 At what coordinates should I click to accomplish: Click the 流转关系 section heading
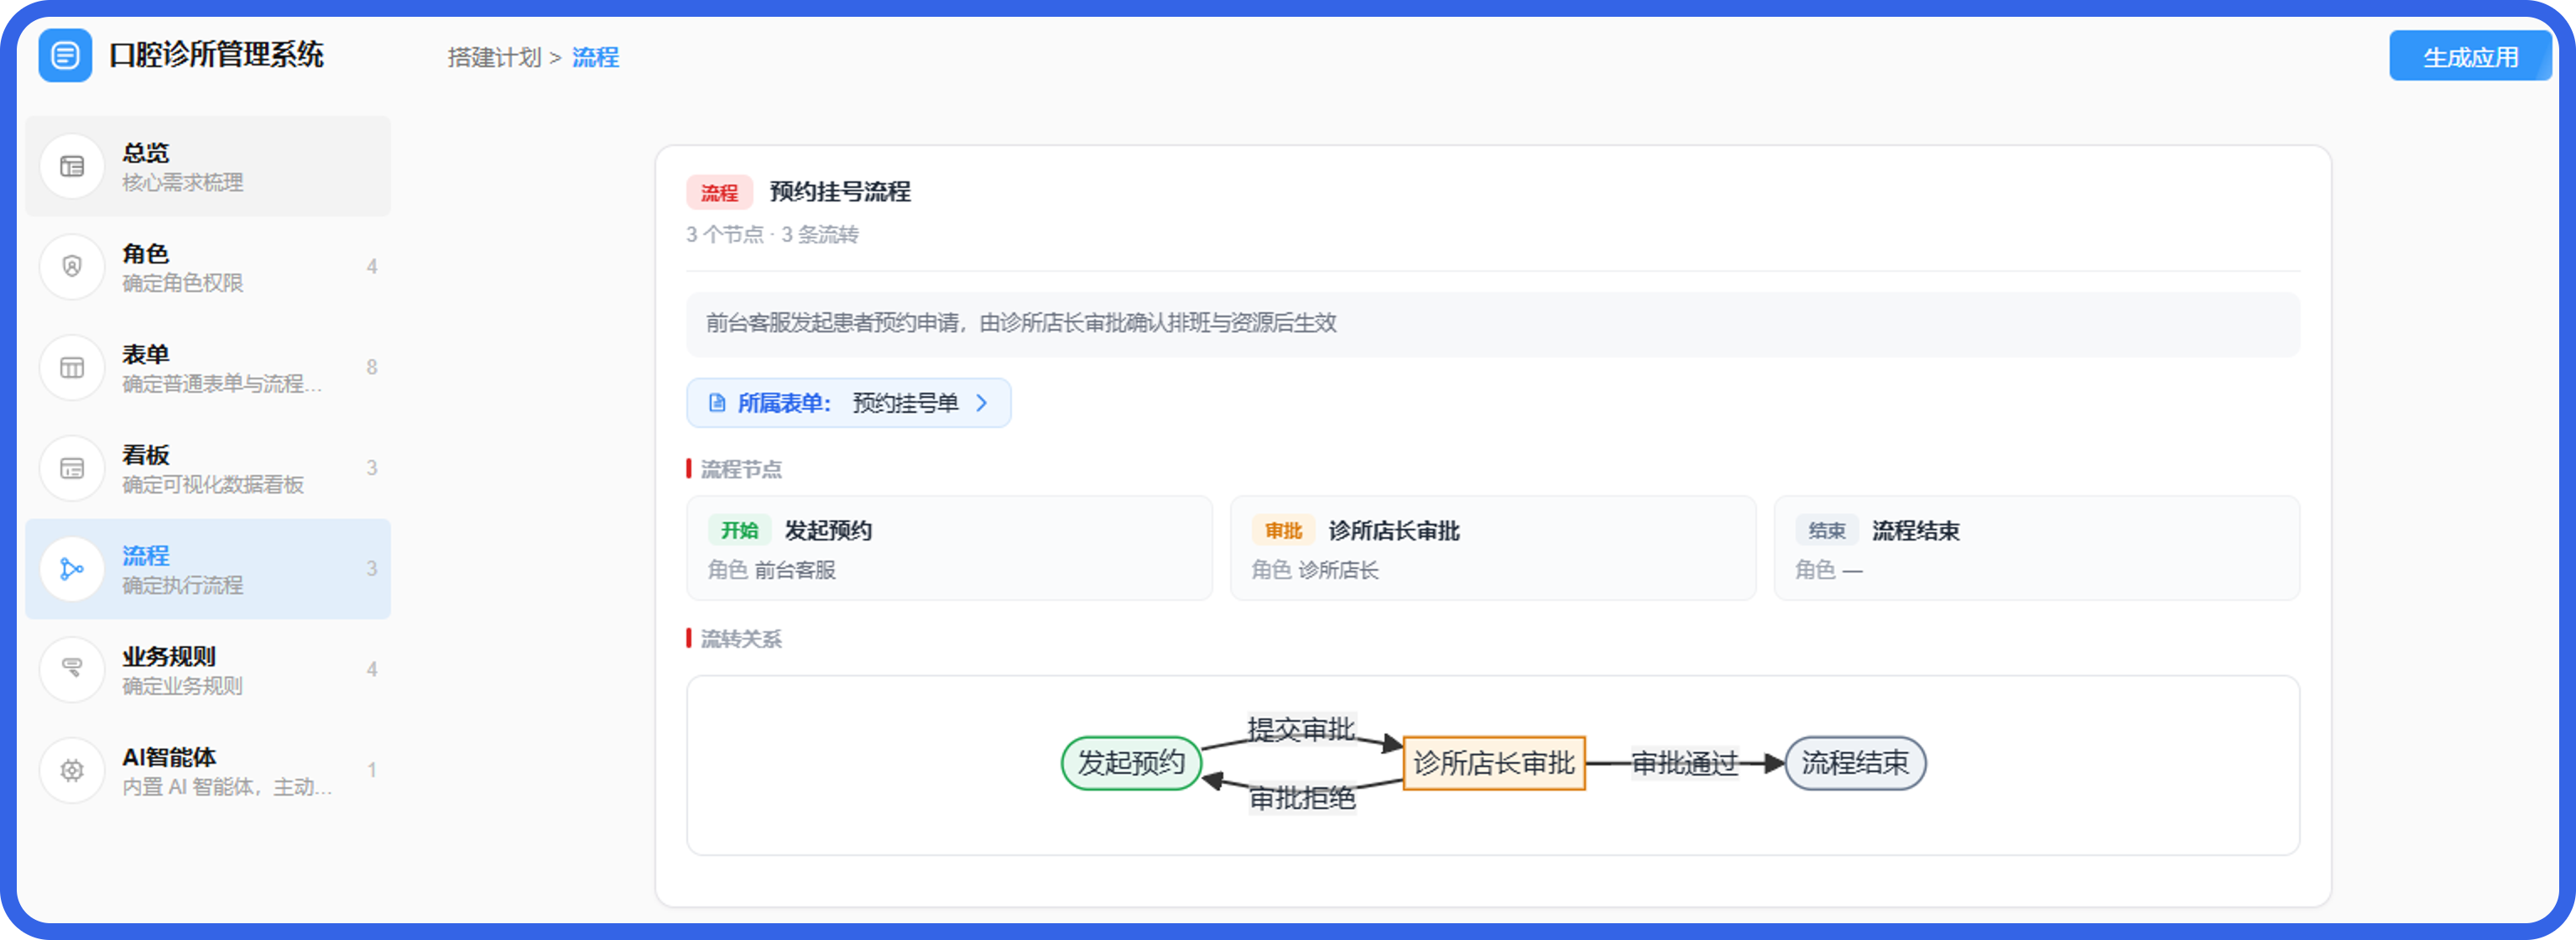coord(740,639)
